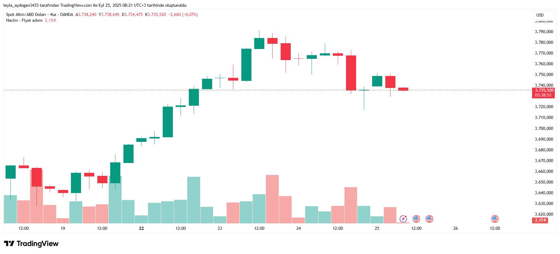The height and width of the screenshot is (254, 560).
Task: Click the purple lightning bolt event icon
Action: click(x=403, y=219)
